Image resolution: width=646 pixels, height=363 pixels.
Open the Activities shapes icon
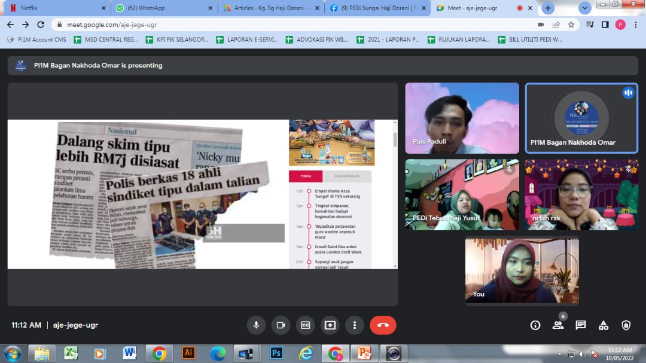pos(603,325)
